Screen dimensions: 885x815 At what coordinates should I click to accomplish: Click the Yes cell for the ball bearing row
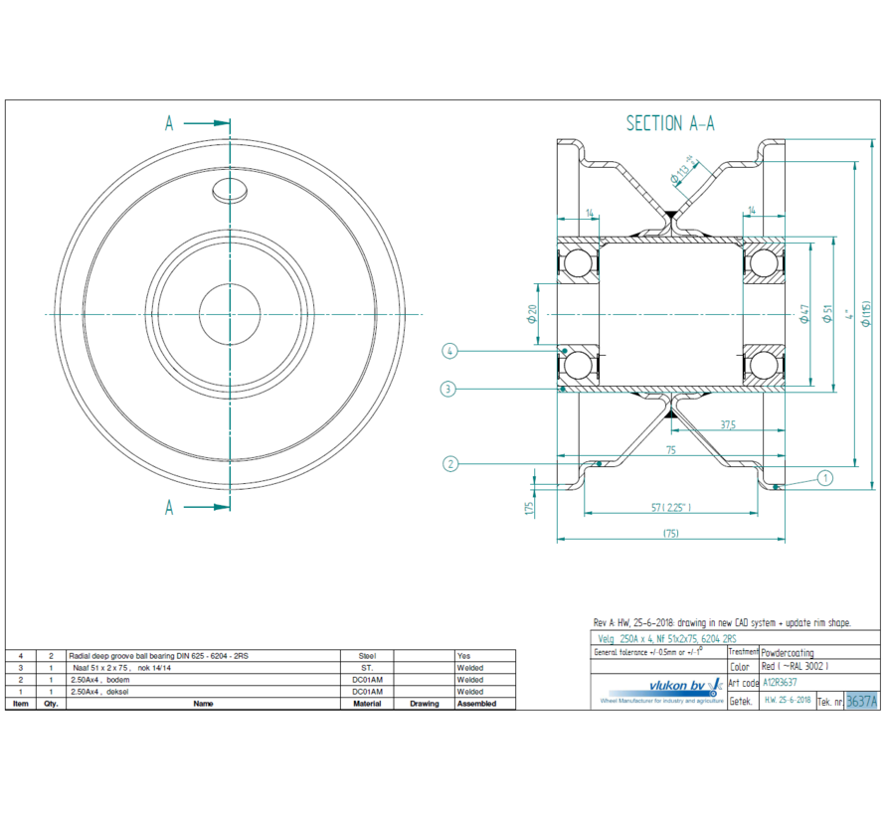[x=465, y=655]
